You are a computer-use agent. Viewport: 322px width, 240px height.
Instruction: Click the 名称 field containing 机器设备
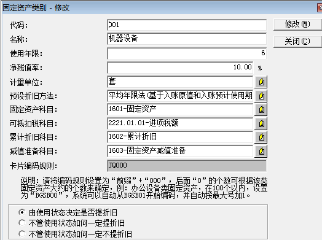[x=187, y=39]
